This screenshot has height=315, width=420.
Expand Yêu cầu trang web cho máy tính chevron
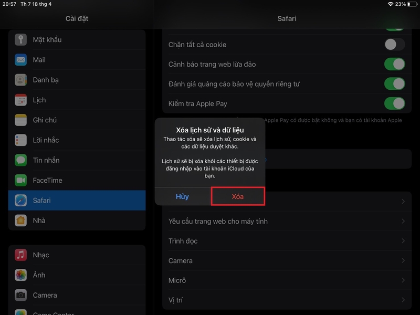403,221
